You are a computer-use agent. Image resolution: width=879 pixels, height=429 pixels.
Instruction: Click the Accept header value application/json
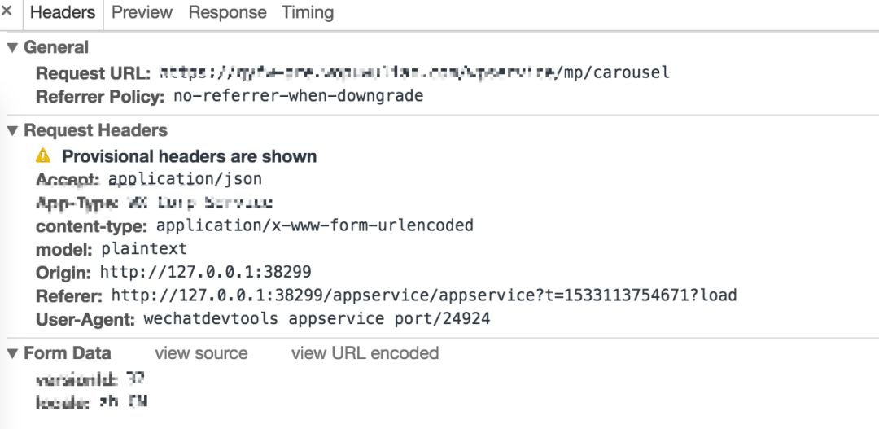(185, 178)
